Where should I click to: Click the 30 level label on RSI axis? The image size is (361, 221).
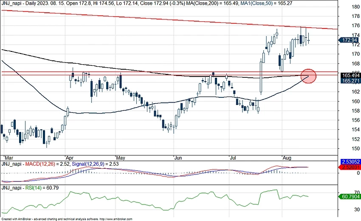(357, 210)
